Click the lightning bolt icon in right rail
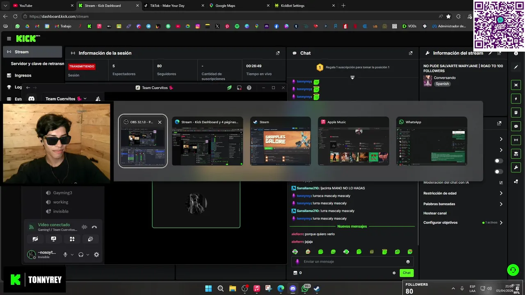Screen dimensions: 525x295 (516, 99)
